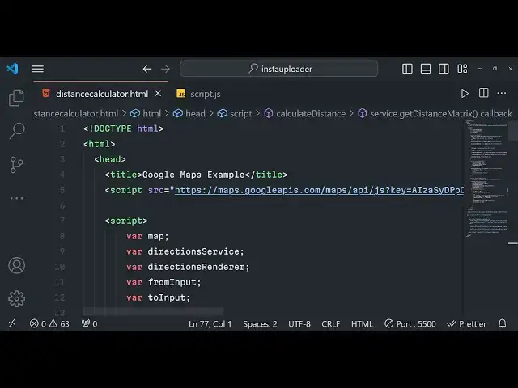Click the VS Code logo icon
Viewport: 518px width, 388px height.
coord(13,69)
